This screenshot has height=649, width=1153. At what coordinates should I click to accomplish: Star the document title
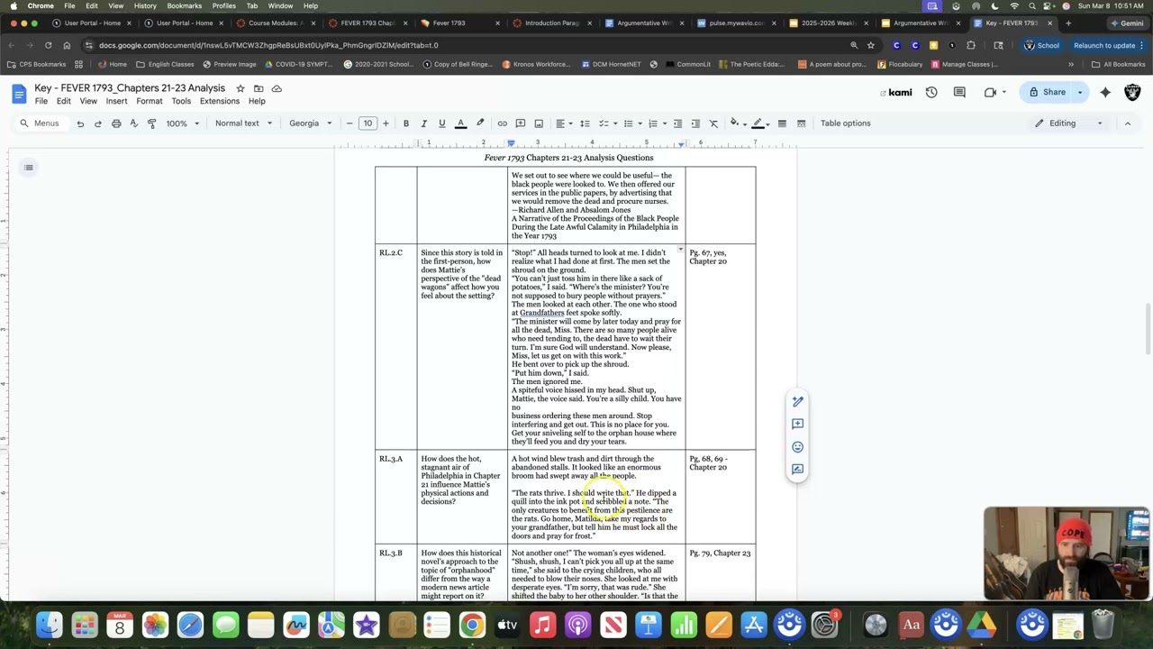click(241, 88)
